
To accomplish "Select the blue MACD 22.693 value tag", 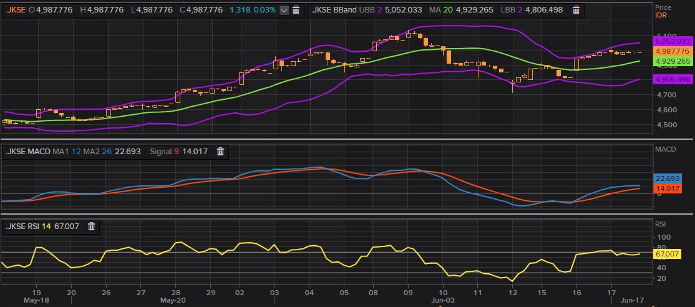I will (668, 178).
